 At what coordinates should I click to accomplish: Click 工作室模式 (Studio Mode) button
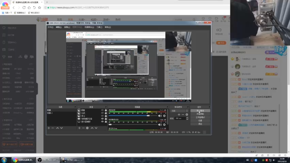click(x=200, y=117)
